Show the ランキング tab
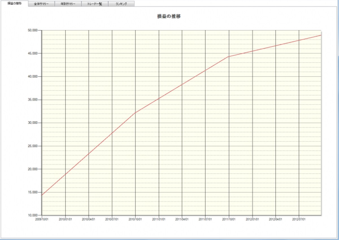This screenshot has width=339, height=240. 121,4
